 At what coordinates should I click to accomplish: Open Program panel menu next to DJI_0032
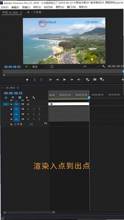(x=21, y=12)
